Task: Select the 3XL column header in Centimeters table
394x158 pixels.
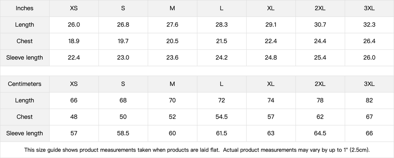Action: point(369,84)
